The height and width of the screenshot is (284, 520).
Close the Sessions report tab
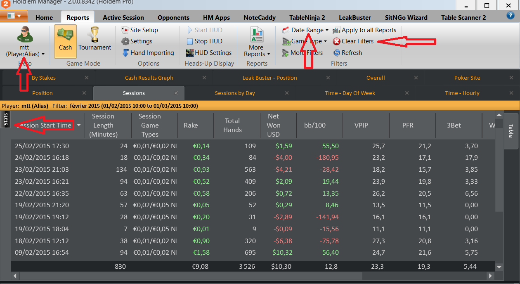coord(176,93)
